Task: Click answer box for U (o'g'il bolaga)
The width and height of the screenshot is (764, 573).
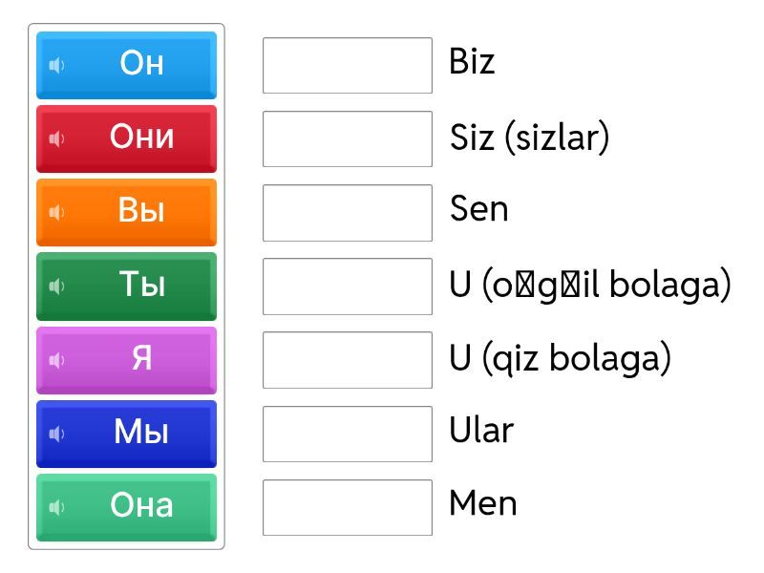Action: 348,286
